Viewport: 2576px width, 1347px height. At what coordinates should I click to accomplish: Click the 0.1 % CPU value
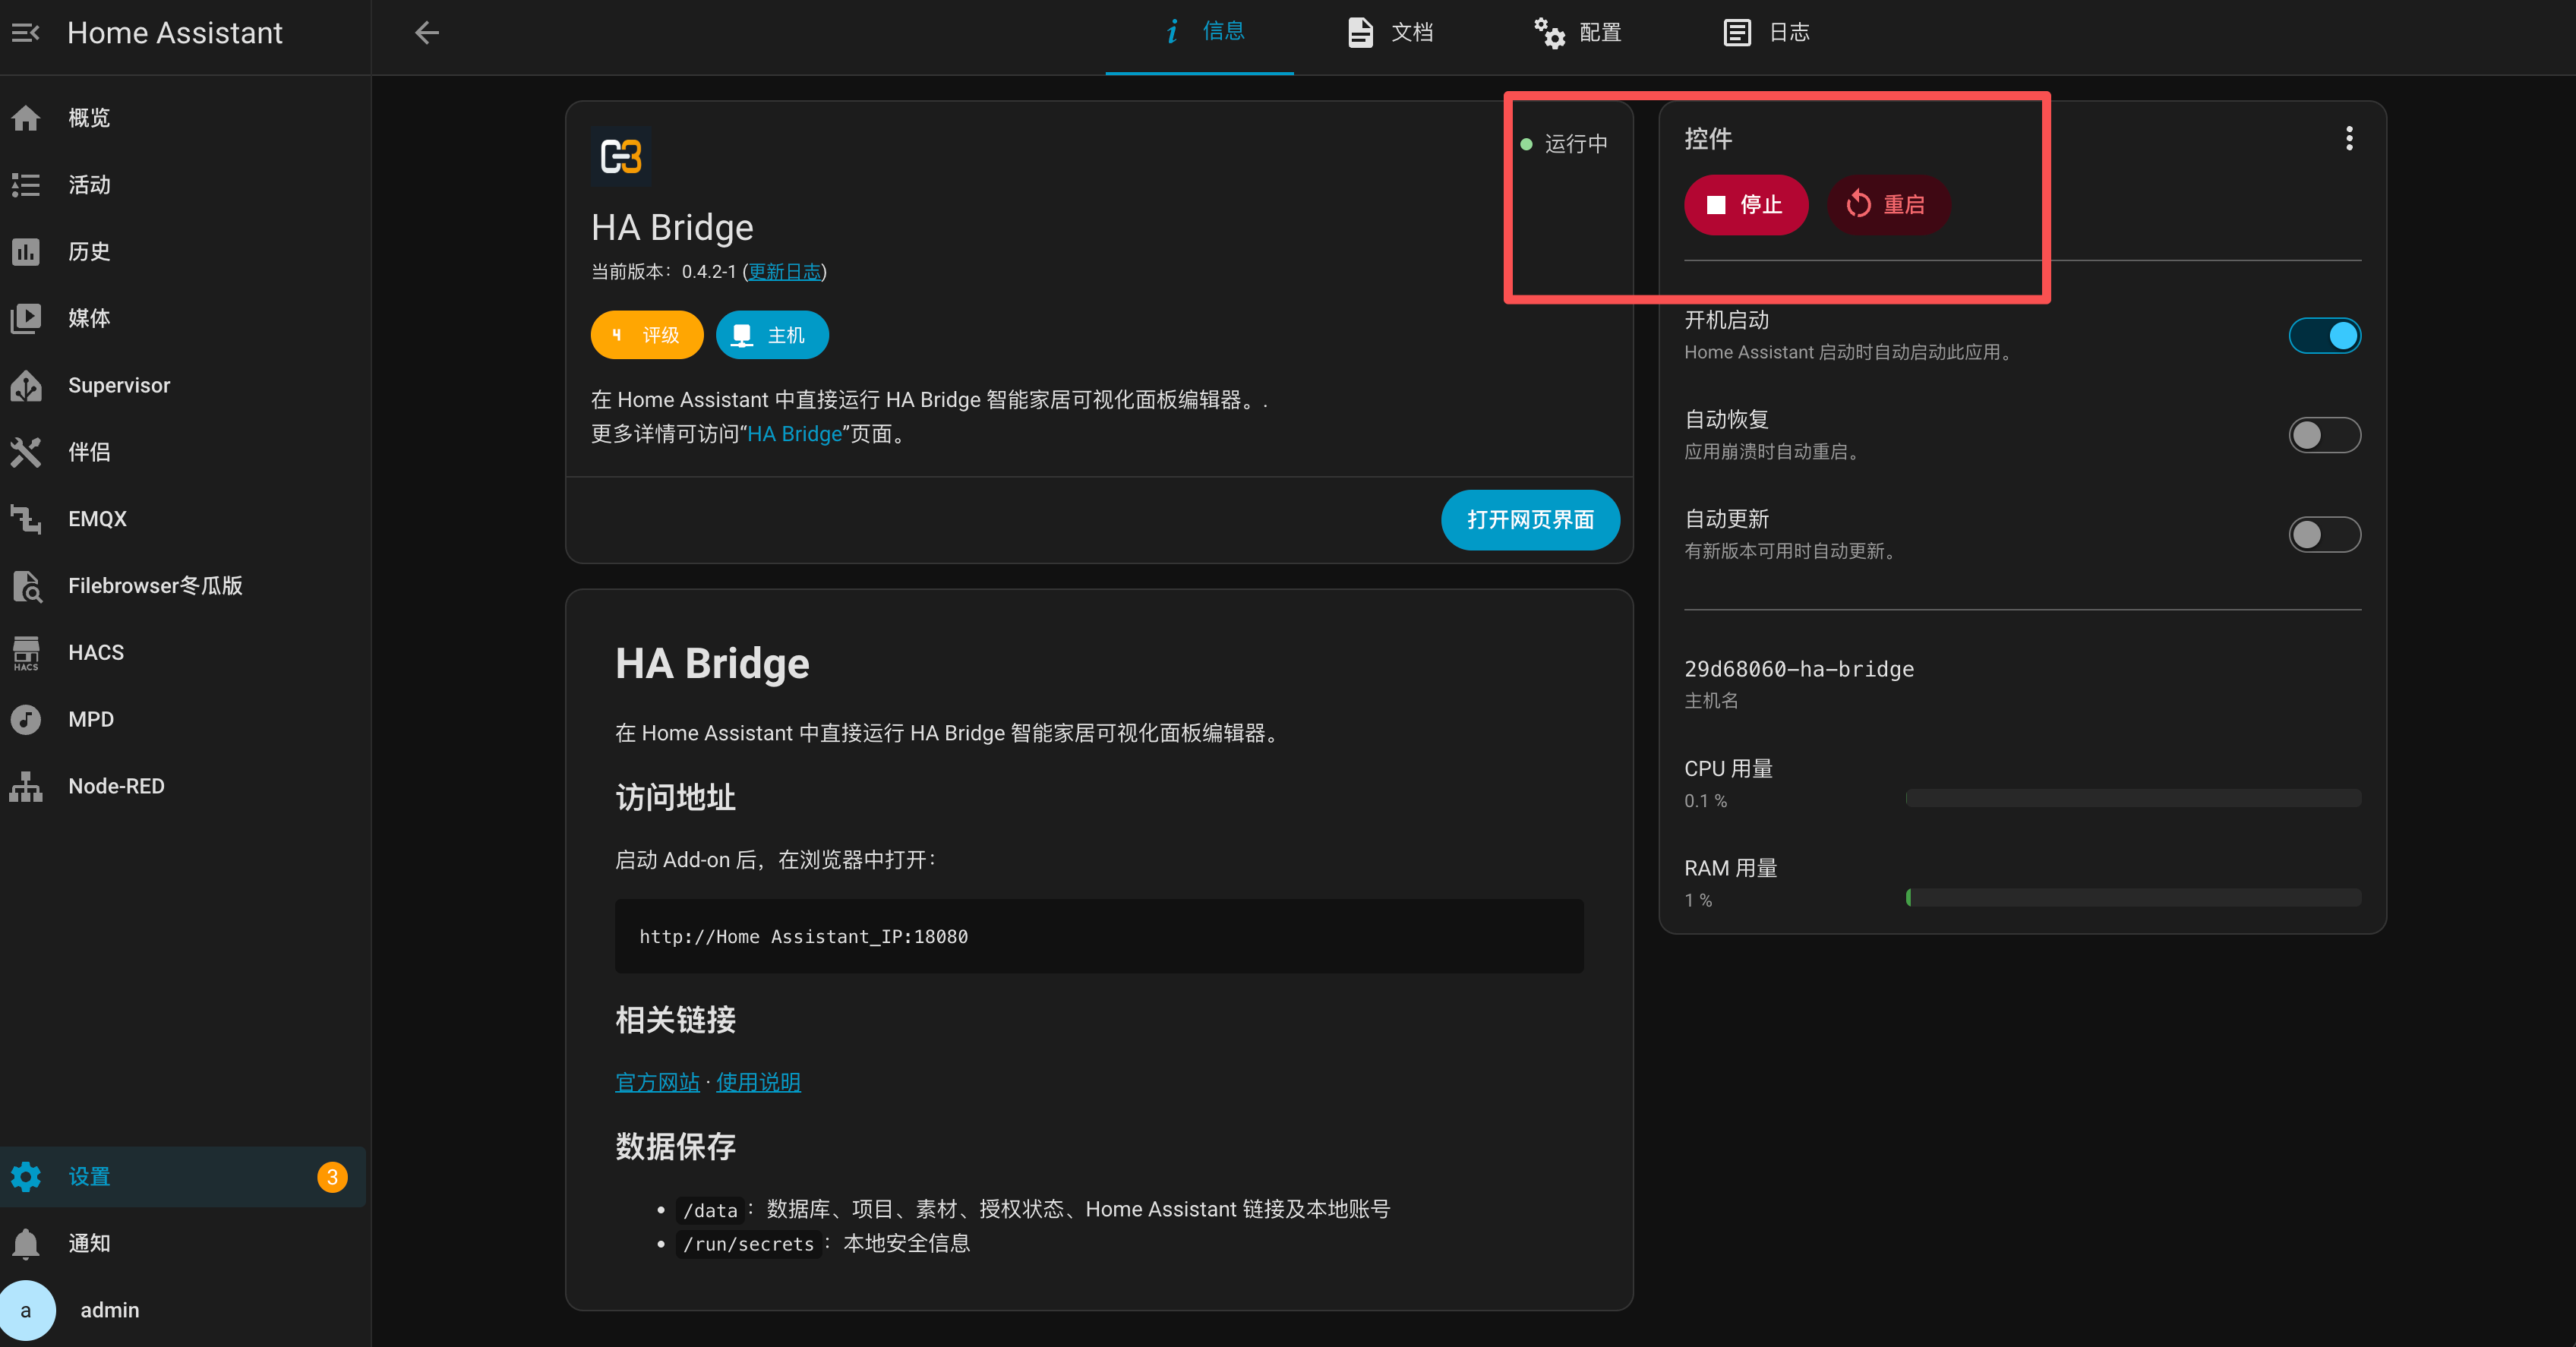[1705, 802]
